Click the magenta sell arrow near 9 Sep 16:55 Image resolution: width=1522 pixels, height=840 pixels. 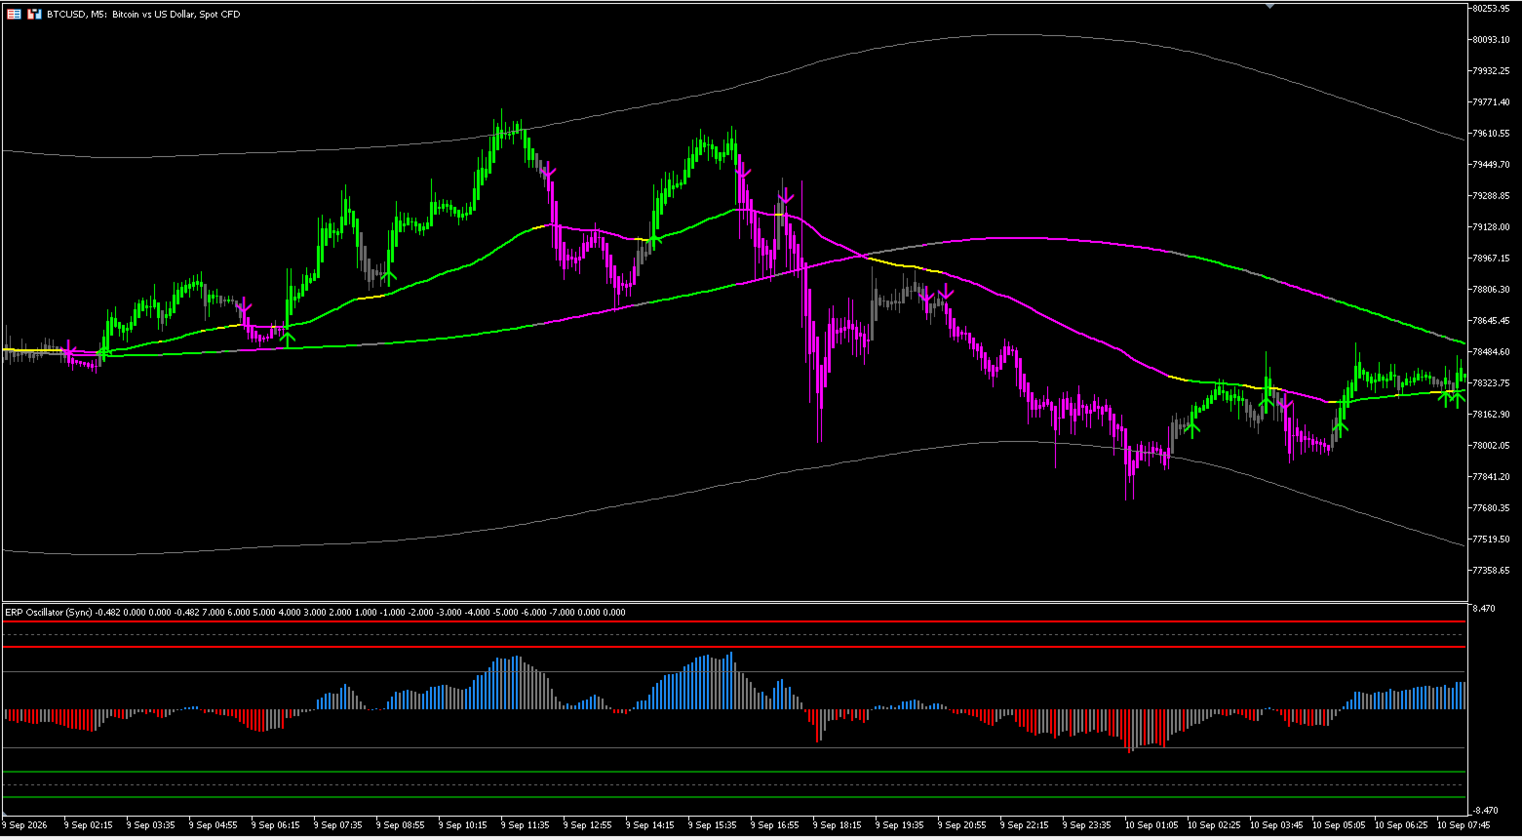786,197
